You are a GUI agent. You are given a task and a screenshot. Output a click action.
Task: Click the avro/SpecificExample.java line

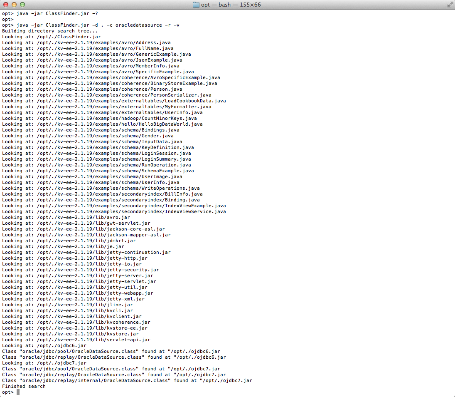click(x=98, y=72)
